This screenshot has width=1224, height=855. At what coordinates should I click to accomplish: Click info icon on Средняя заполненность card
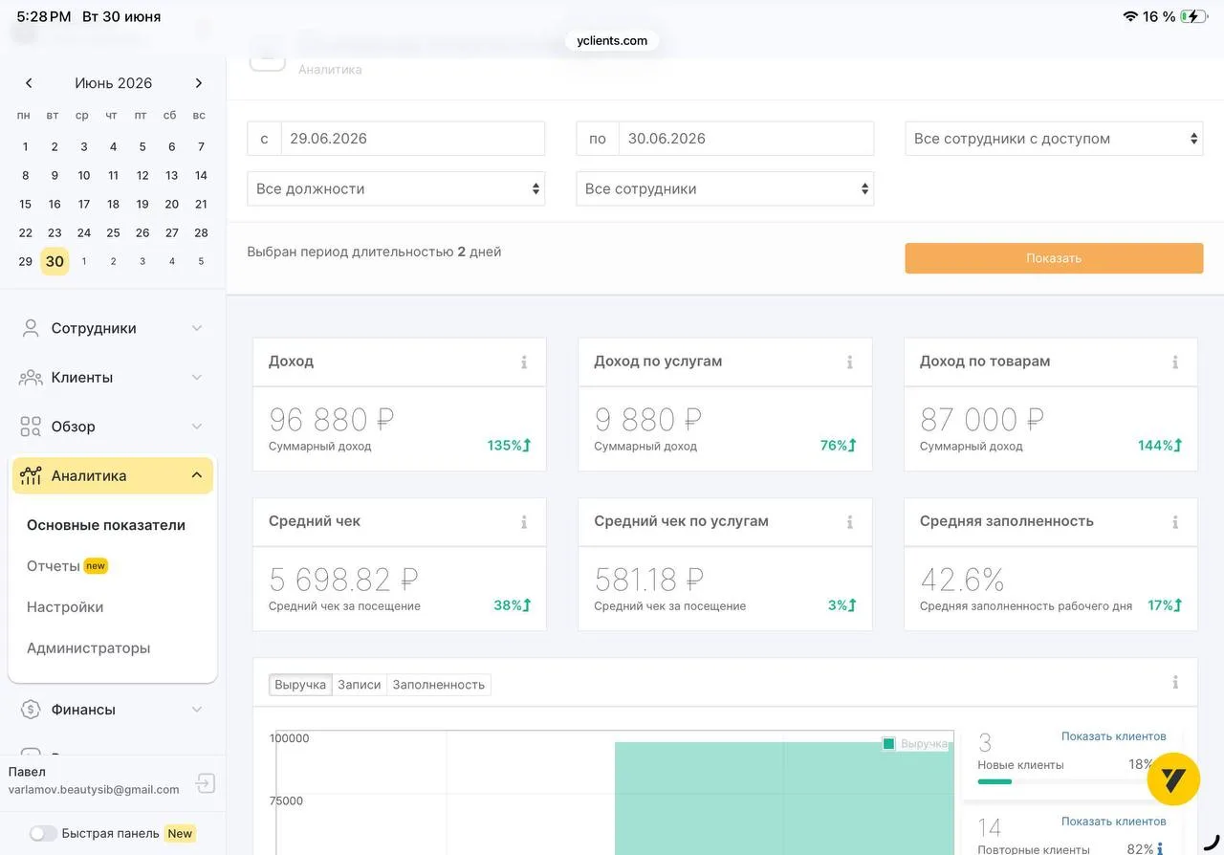[x=1175, y=522]
